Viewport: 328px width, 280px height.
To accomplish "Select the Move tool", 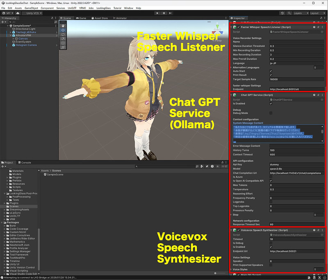I will 63,30.
